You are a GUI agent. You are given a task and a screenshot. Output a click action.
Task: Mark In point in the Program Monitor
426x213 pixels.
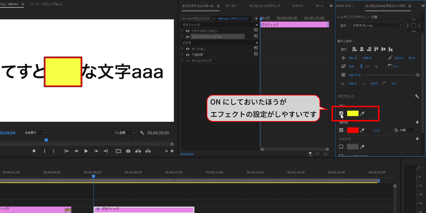[44, 151]
